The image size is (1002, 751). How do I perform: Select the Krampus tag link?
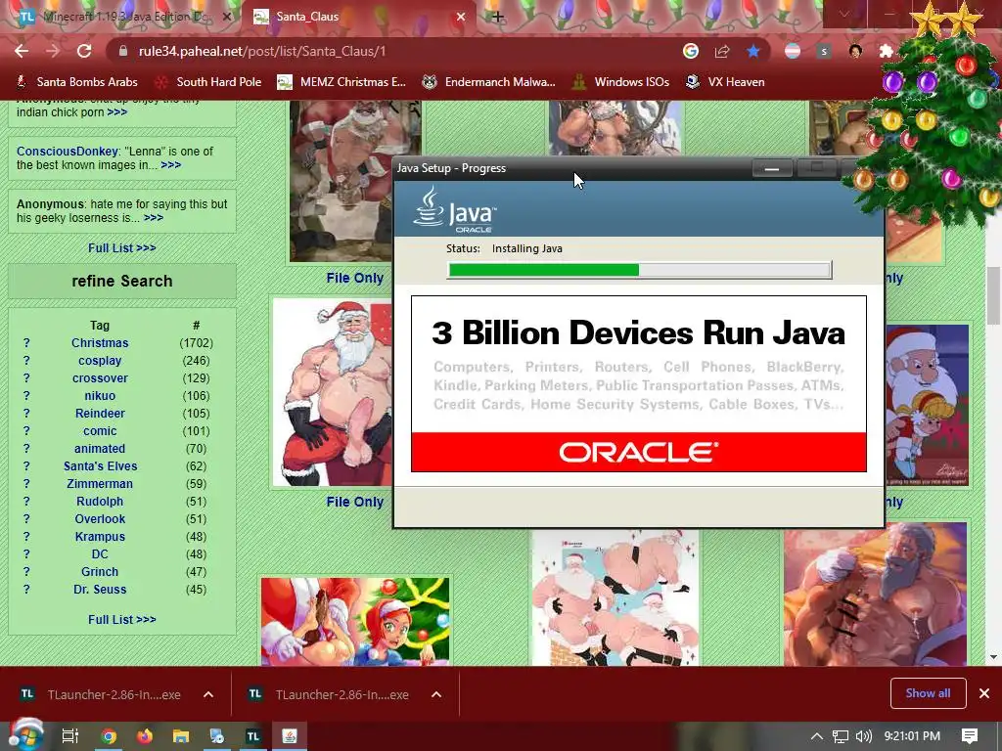point(100,537)
